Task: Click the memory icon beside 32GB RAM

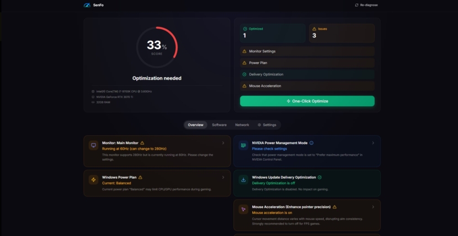Action: [x=93, y=102]
